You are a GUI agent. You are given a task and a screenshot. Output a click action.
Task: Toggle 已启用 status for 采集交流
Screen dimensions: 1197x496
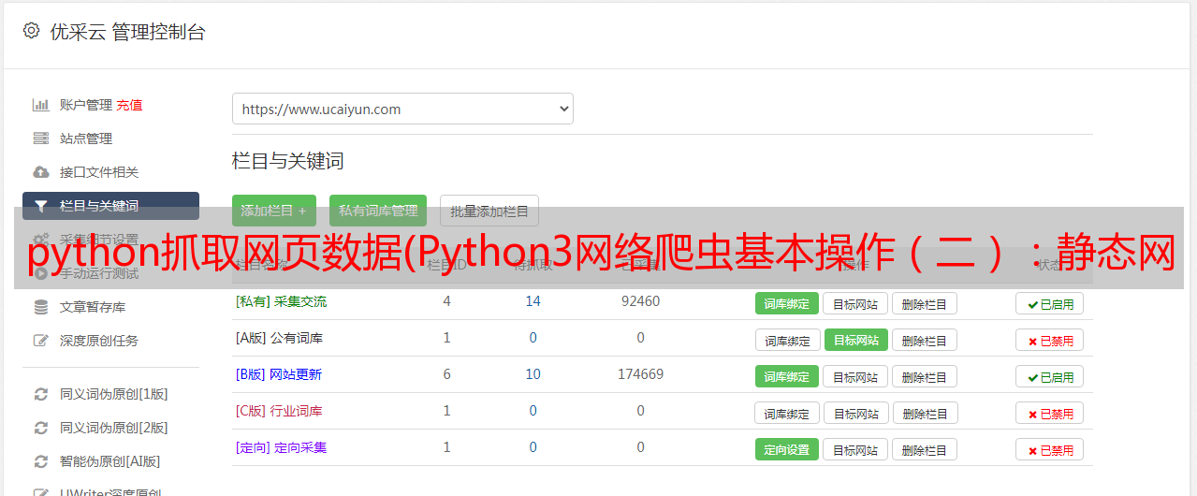(1050, 303)
